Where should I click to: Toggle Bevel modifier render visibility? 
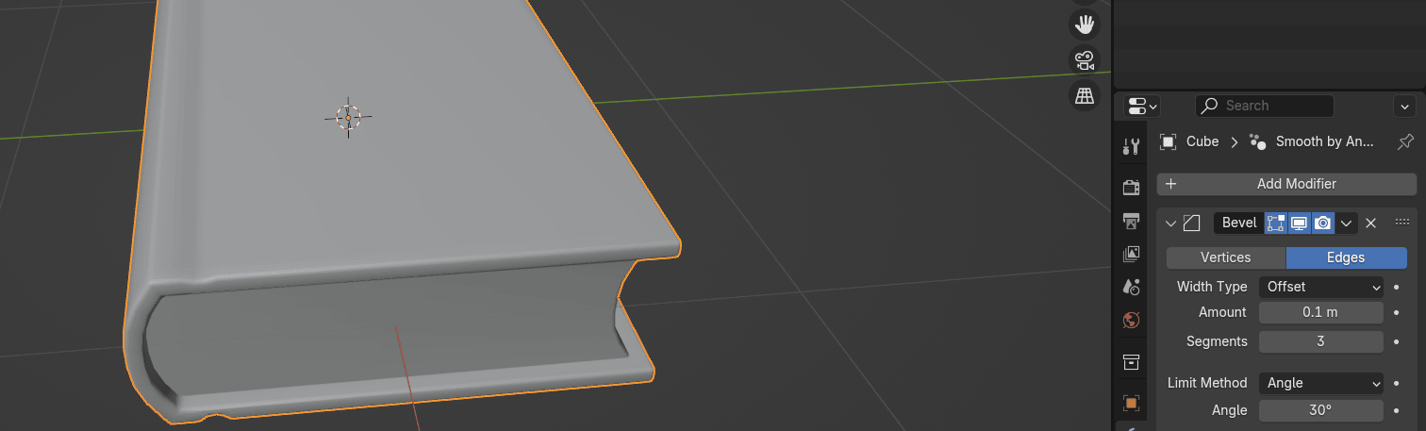[1323, 223]
